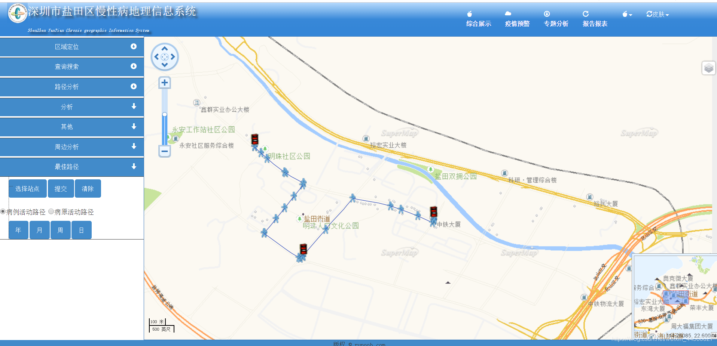Click the 裕宏实业大楼 building icon
This screenshot has width=717, height=346.
click(x=366, y=138)
